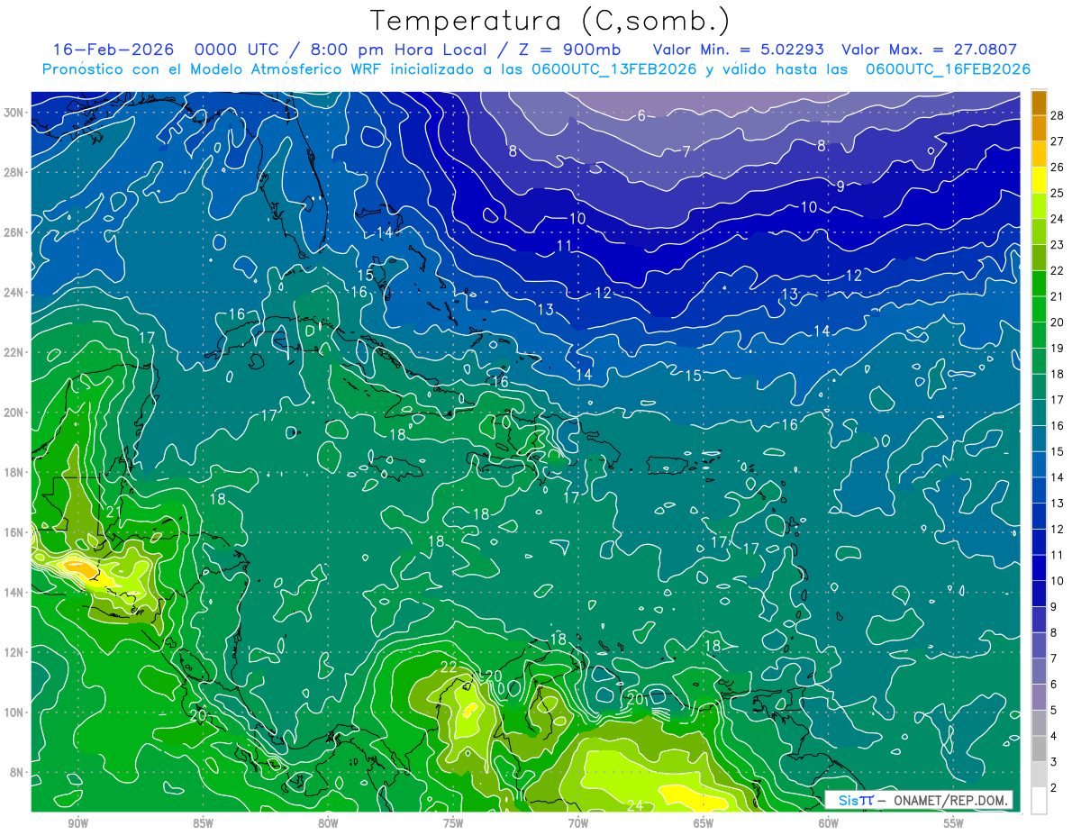Click the '65W' longitude axis label

(x=704, y=823)
